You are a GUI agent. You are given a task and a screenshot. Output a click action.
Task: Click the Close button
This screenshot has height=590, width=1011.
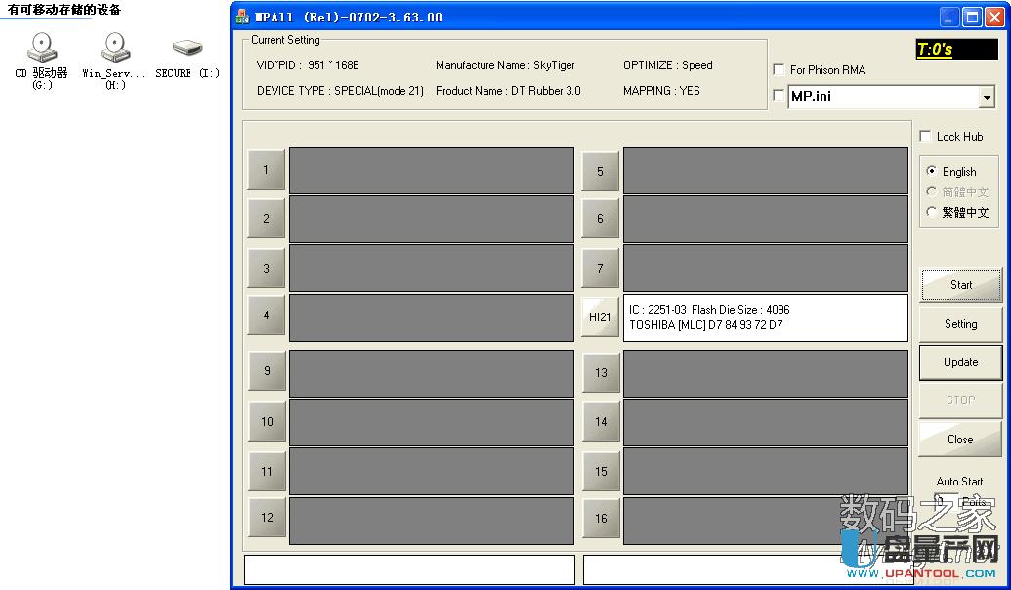coord(960,439)
